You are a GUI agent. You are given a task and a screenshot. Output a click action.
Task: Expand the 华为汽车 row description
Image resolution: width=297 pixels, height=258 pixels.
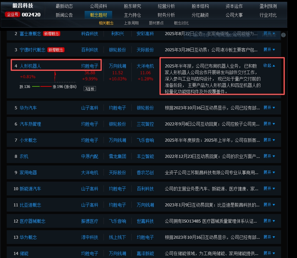tap(269, 108)
